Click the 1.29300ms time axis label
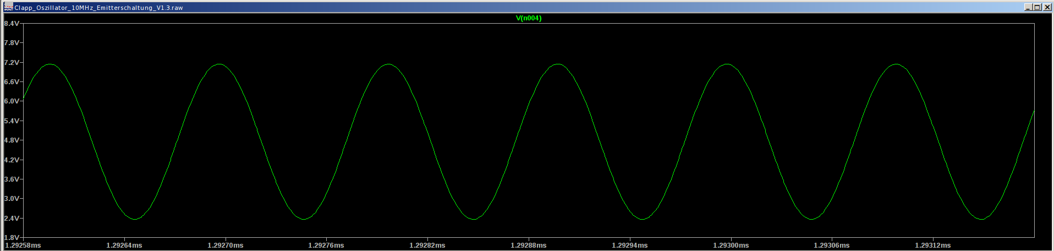This screenshot has height=251, width=1054. (x=731, y=245)
